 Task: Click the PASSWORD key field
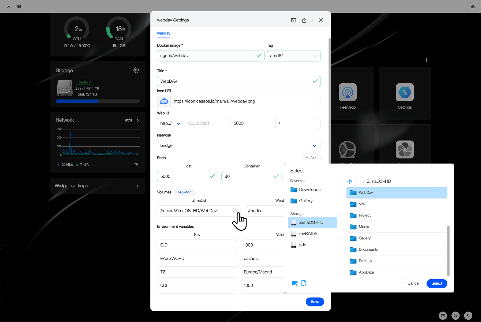pyautogui.click(x=197, y=259)
